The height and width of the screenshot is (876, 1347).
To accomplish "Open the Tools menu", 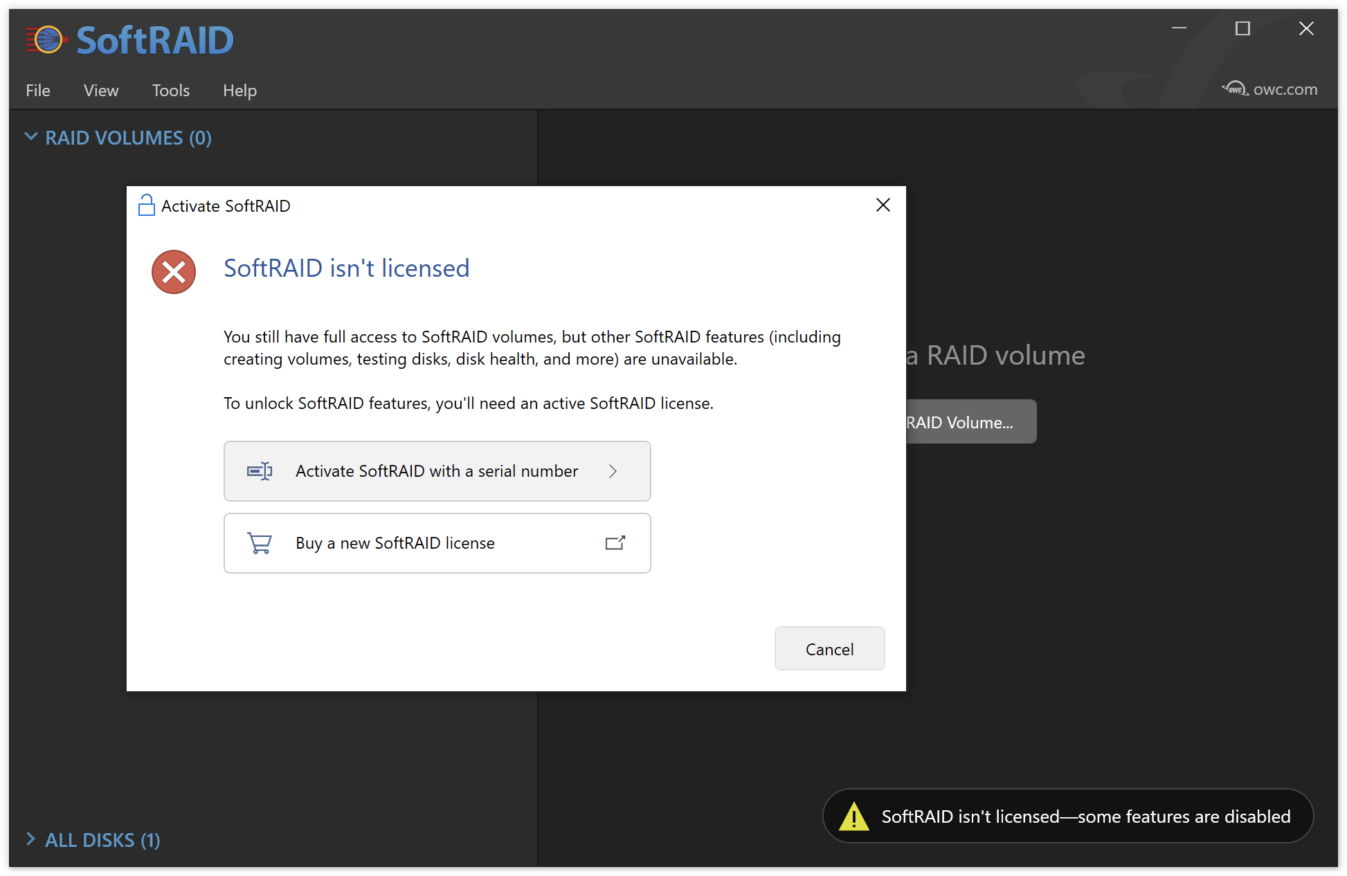I will click(x=170, y=91).
